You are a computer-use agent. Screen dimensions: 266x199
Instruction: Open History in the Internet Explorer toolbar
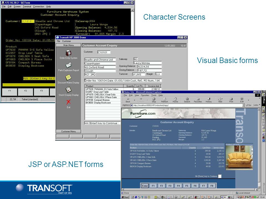coord(209,100)
